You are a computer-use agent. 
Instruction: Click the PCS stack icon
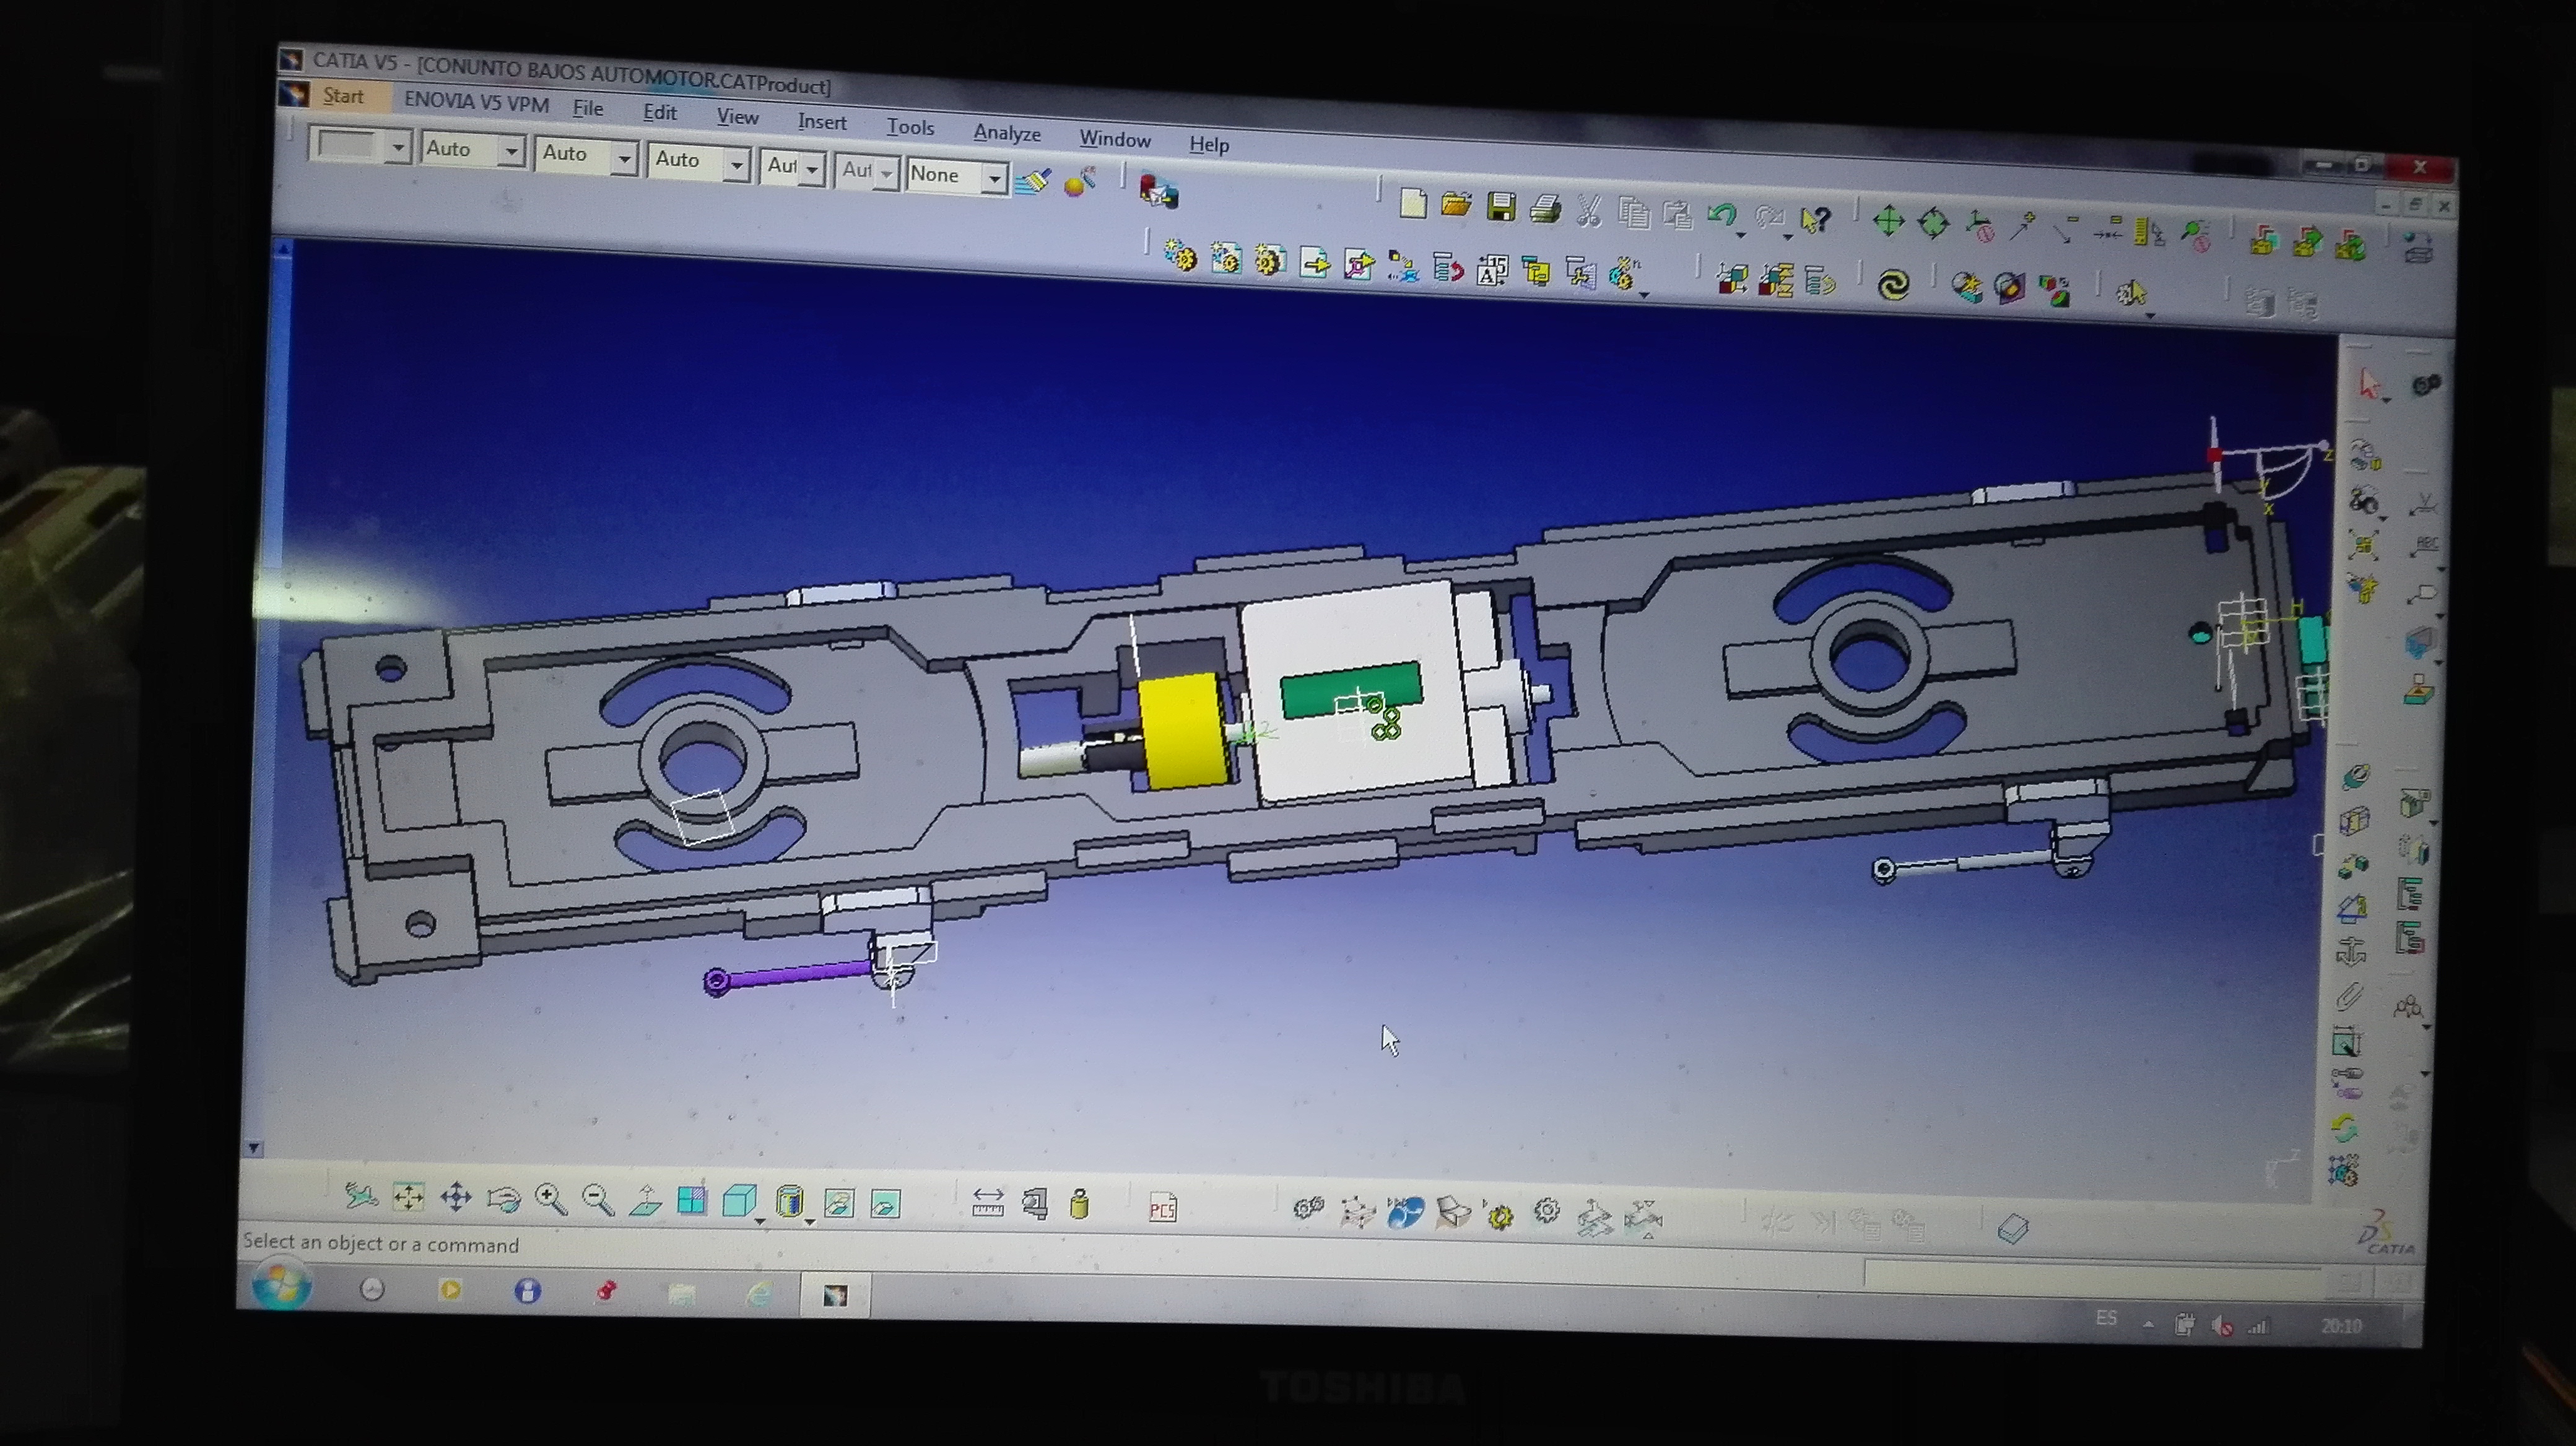[x=1162, y=1208]
